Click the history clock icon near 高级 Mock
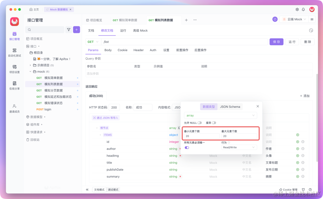The image size is (323, 199). 311,31
